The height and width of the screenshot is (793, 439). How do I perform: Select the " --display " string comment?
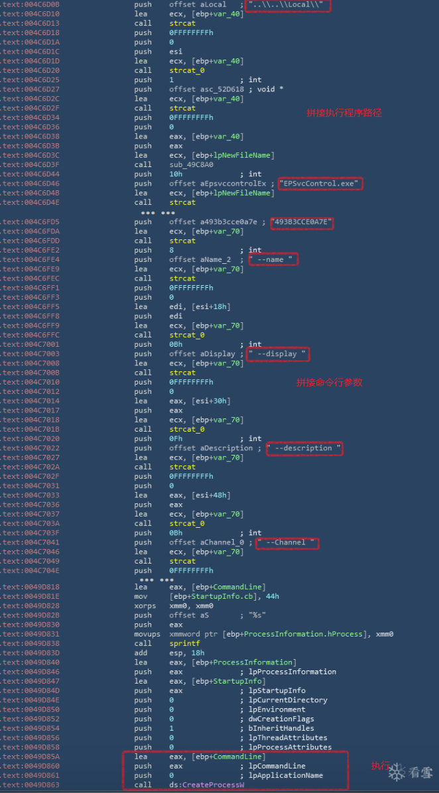pos(278,354)
